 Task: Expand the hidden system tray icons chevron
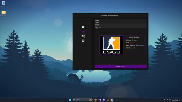click(x=164, y=100)
